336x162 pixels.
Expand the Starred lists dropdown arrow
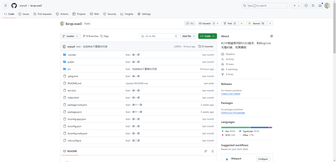coord(270,24)
